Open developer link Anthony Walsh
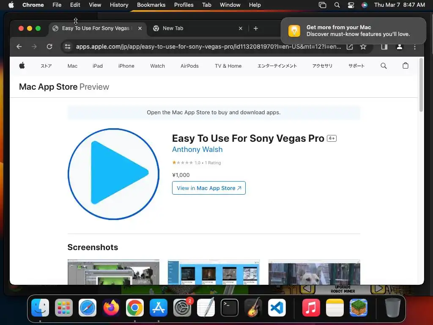This screenshot has width=433, height=325. click(197, 149)
